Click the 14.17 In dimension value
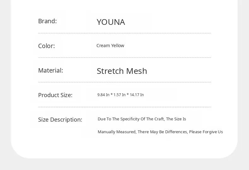 [137, 95]
